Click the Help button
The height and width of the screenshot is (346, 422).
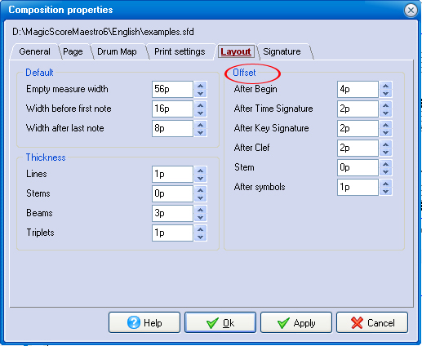(144, 322)
